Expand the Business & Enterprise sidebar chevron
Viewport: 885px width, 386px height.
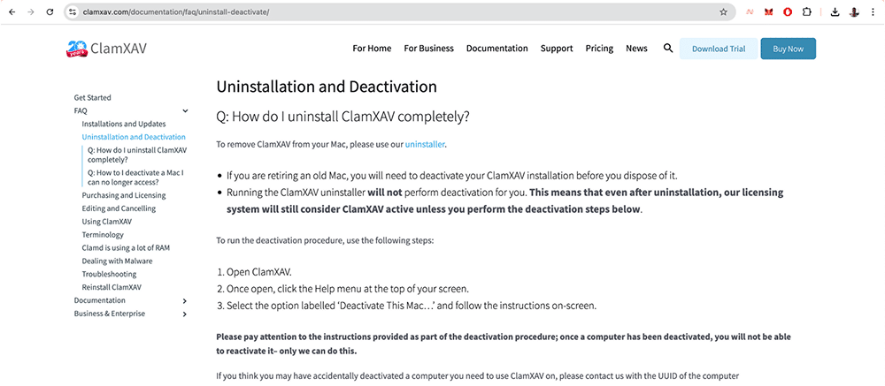(185, 314)
